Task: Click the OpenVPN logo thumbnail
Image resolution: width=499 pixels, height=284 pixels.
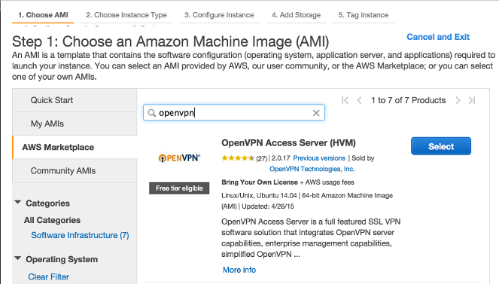Action: click(179, 158)
